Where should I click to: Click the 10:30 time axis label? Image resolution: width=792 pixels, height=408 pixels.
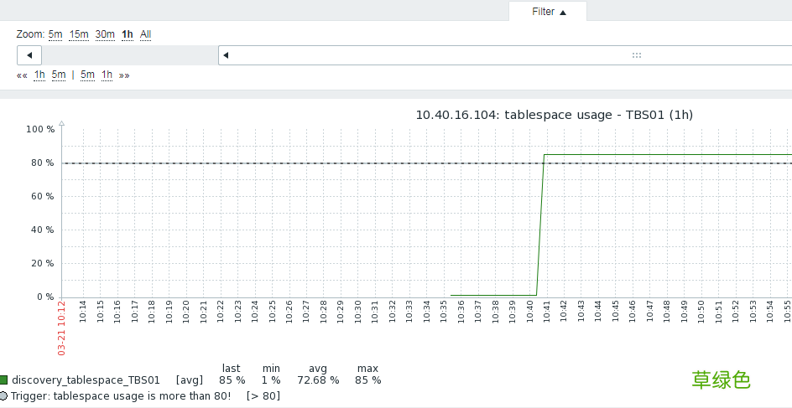click(x=357, y=311)
